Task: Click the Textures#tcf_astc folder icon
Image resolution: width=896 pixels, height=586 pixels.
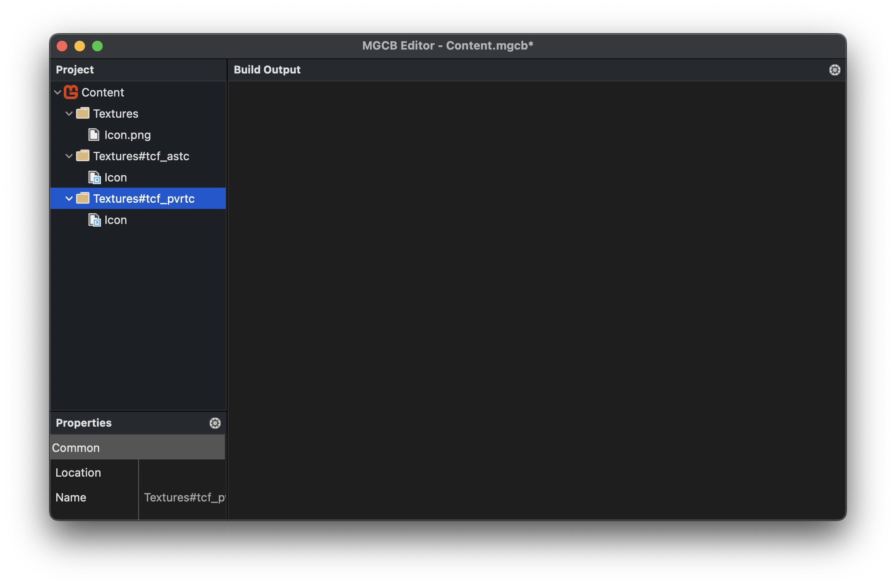Action: click(x=83, y=156)
